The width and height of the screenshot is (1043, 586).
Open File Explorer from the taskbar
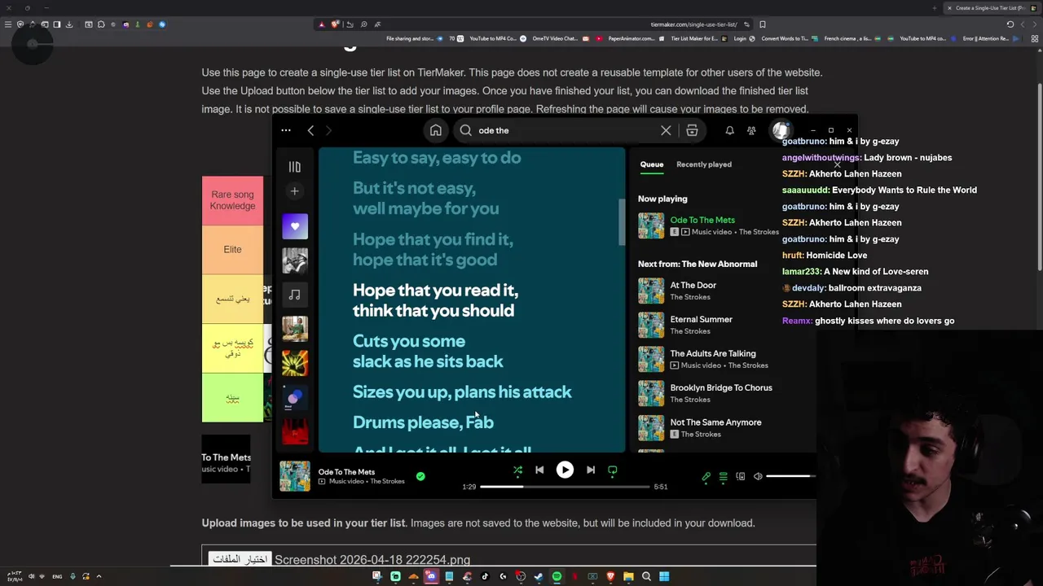pos(628,576)
